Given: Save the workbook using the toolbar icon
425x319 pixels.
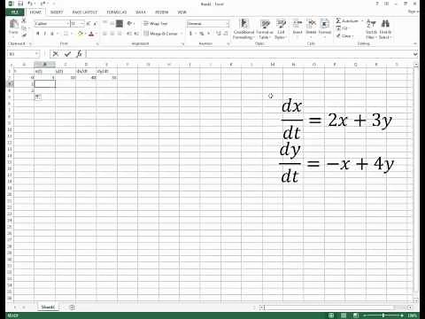Looking at the screenshot, I should coord(20,4).
